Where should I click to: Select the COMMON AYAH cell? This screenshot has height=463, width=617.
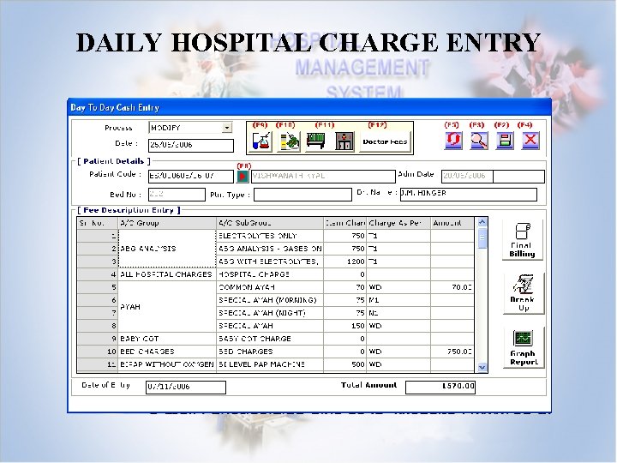pyautogui.click(x=270, y=287)
